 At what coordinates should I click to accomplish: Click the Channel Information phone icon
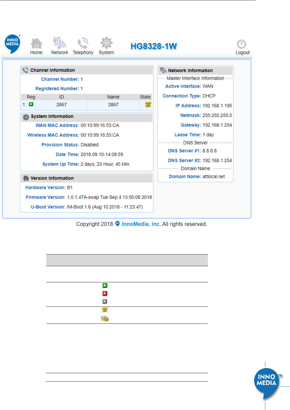[x=26, y=70]
